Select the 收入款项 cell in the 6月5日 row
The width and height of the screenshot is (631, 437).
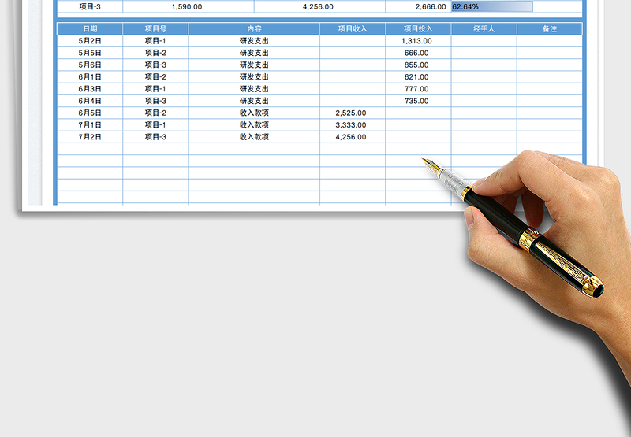254,113
